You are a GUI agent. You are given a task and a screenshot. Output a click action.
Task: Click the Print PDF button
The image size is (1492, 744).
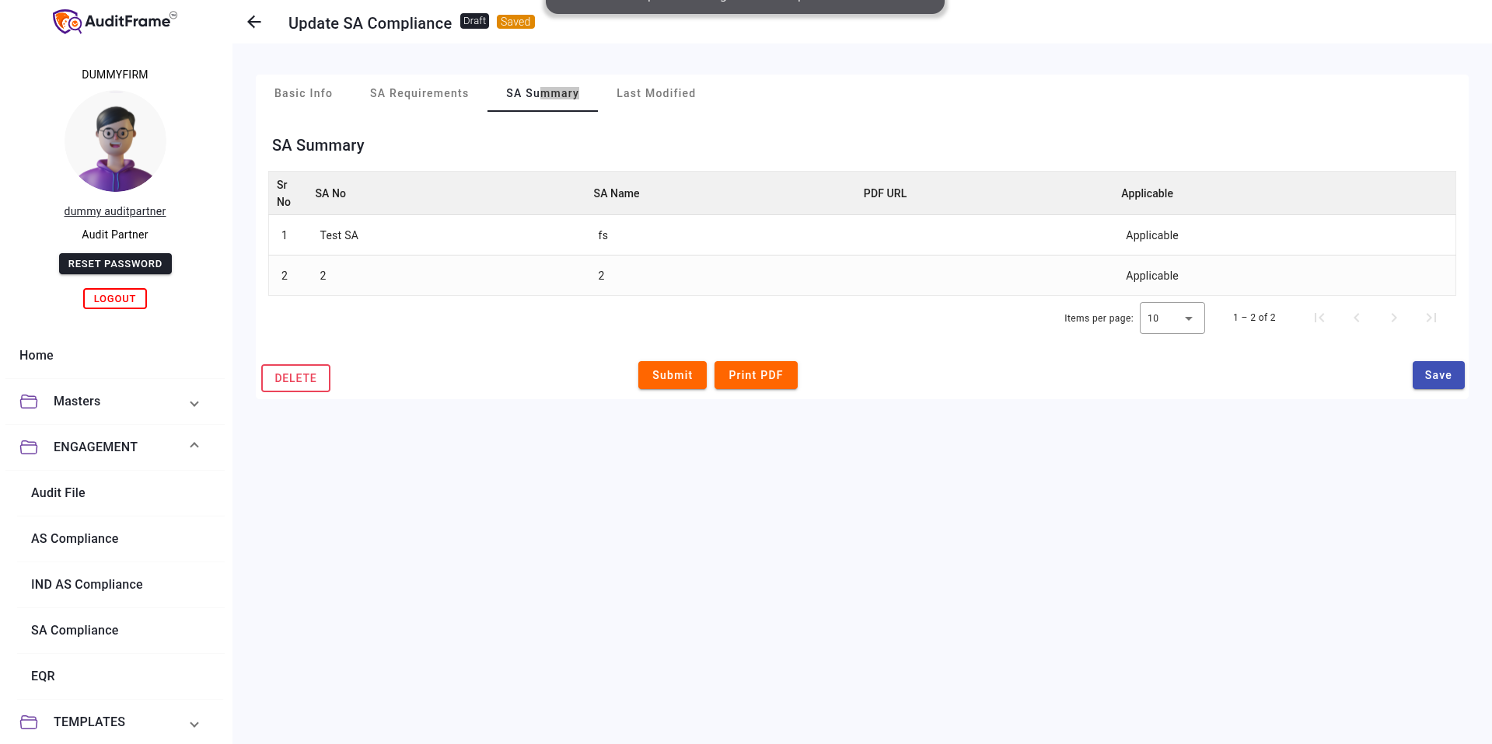755,375
